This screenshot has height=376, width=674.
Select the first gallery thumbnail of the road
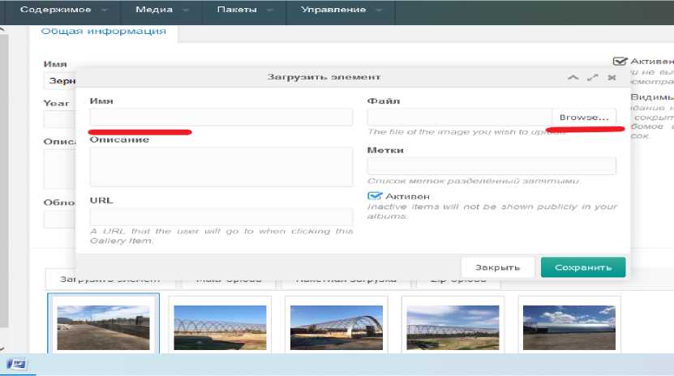tap(103, 327)
